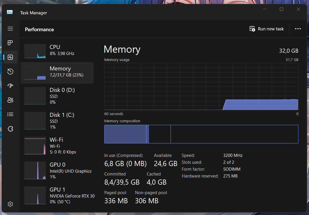Select Disk 0 (D:) entry
The height and width of the screenshot is (215, 309).
57,96
